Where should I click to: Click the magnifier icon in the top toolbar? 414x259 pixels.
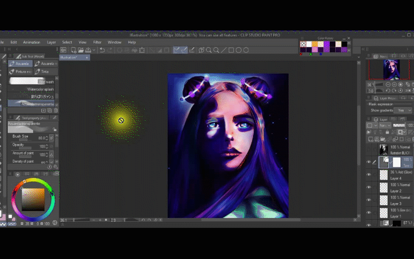(x=209, y=50)
